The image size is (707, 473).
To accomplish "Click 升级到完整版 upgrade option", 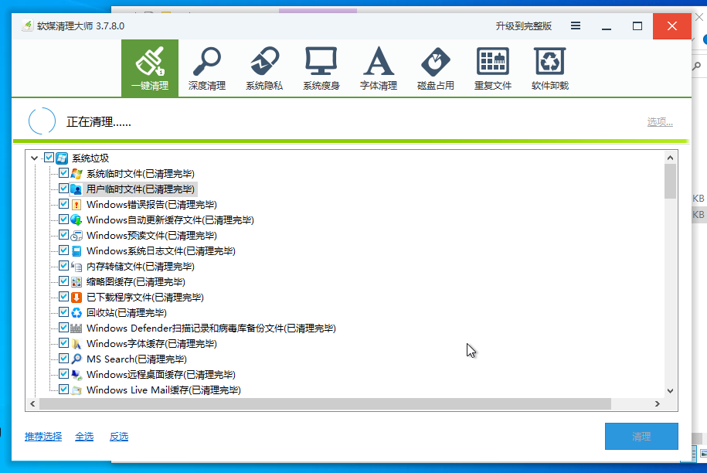I will pyautogui.click(x=523, y=26).
